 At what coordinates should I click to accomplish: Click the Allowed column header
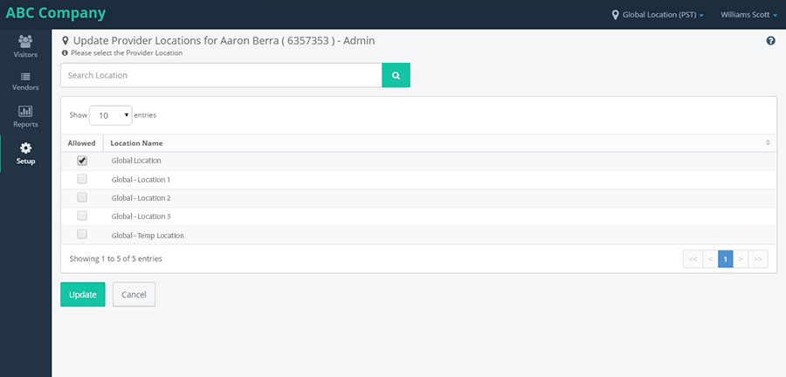point(82,143)
